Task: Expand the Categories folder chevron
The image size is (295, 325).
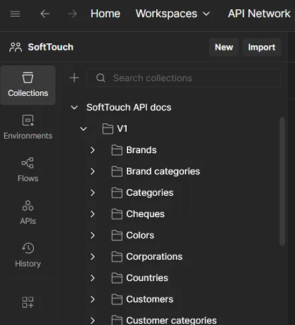Action: [93, 192]
